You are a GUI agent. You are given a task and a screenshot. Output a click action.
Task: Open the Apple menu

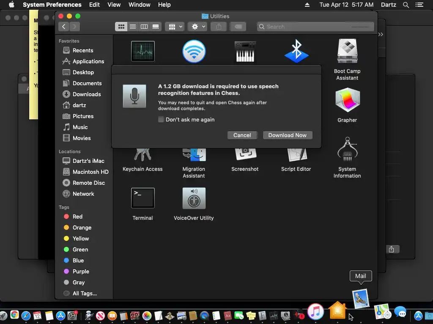11,5
